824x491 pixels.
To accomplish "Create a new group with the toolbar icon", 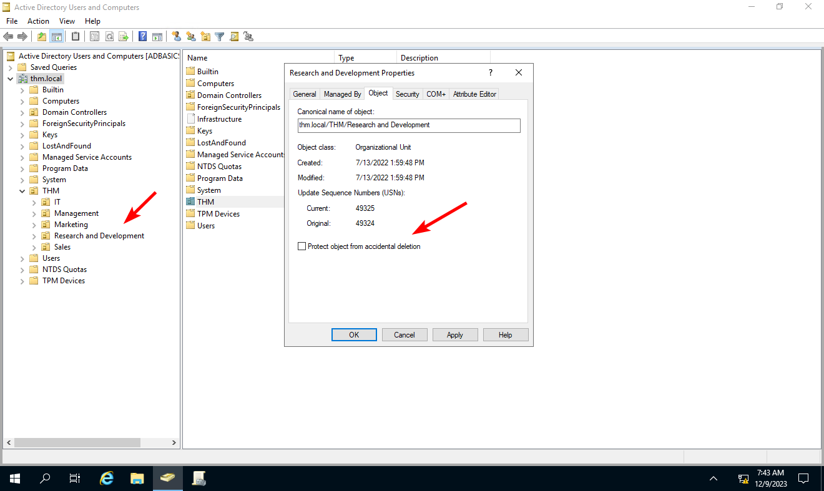I will tap(191, 37).
